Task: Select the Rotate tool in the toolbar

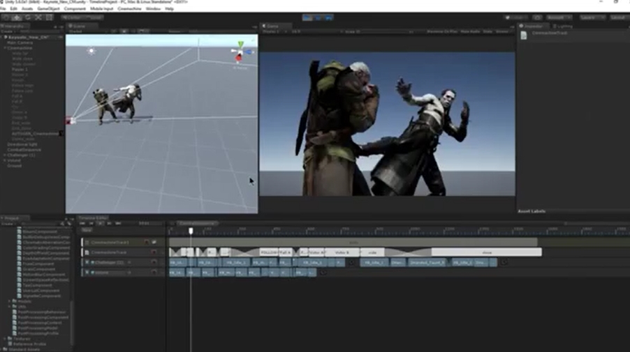Action: point(28,17)
